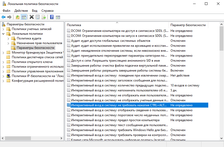This screenshot has width=224, height=147.
Task: Open the Справка menu
Action: (47, 11)
